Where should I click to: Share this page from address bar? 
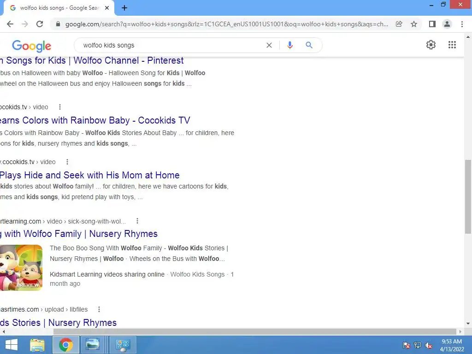tap(399, 24)
